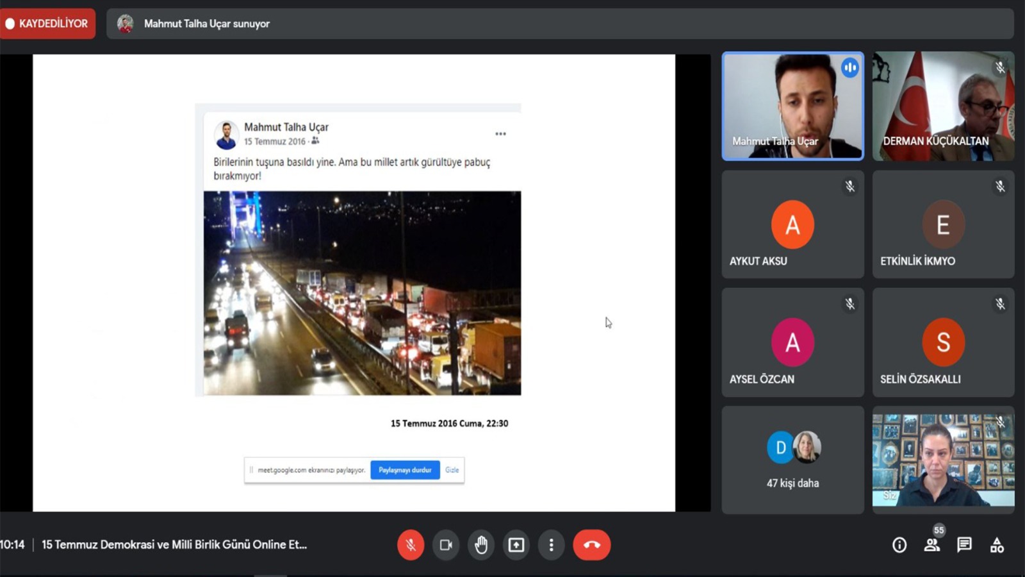
Task: Click SELİN ÖZSAKALLI's avatar circle
Action: coord(943,342)
